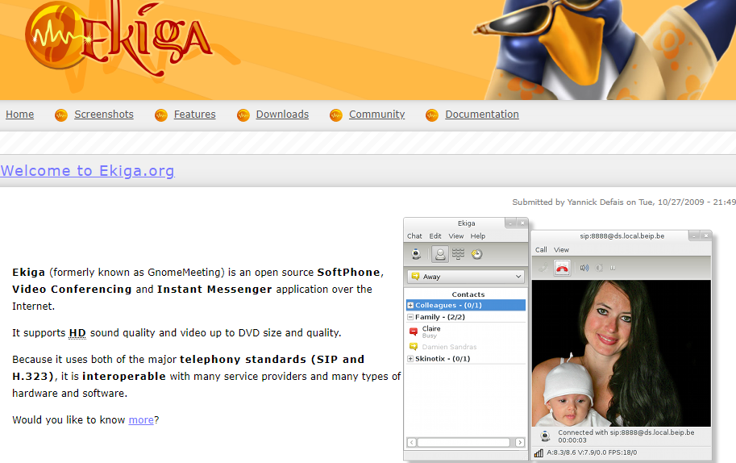Click the Welcome to Ekiga.org heading link
The image size is (736, 463).
point(87,170)
